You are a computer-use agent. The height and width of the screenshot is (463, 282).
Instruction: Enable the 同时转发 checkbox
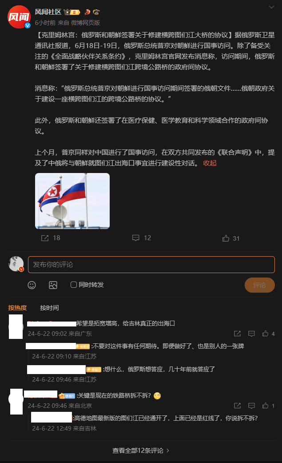[x=74, y=285]
